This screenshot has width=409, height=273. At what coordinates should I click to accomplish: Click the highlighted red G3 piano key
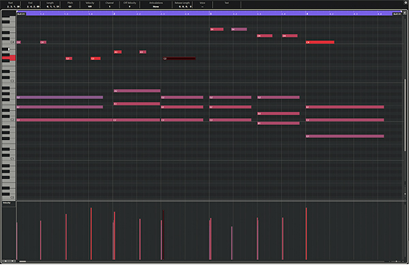point(9,58)
